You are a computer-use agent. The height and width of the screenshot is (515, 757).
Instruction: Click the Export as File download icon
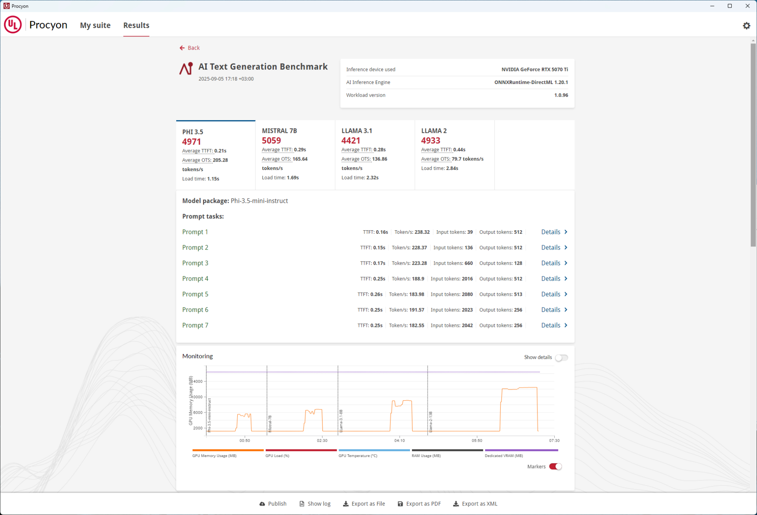tap(345, 504)
